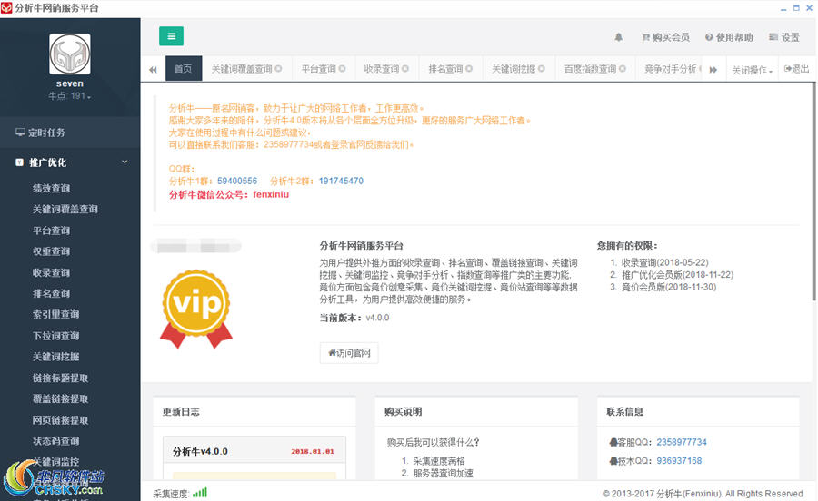Close the 关键词挖掘 tab
818x501 pixels.
542,69
